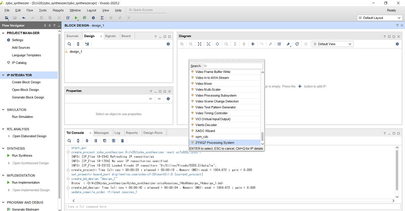This screenshot has height=211, width=405.
Task: Open Properties panel settings gear
Action: pos(168,99)
